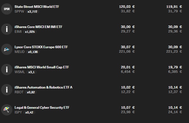
Task: Click the x3,772 quantity badge
Action: click(x=32, y=12)
